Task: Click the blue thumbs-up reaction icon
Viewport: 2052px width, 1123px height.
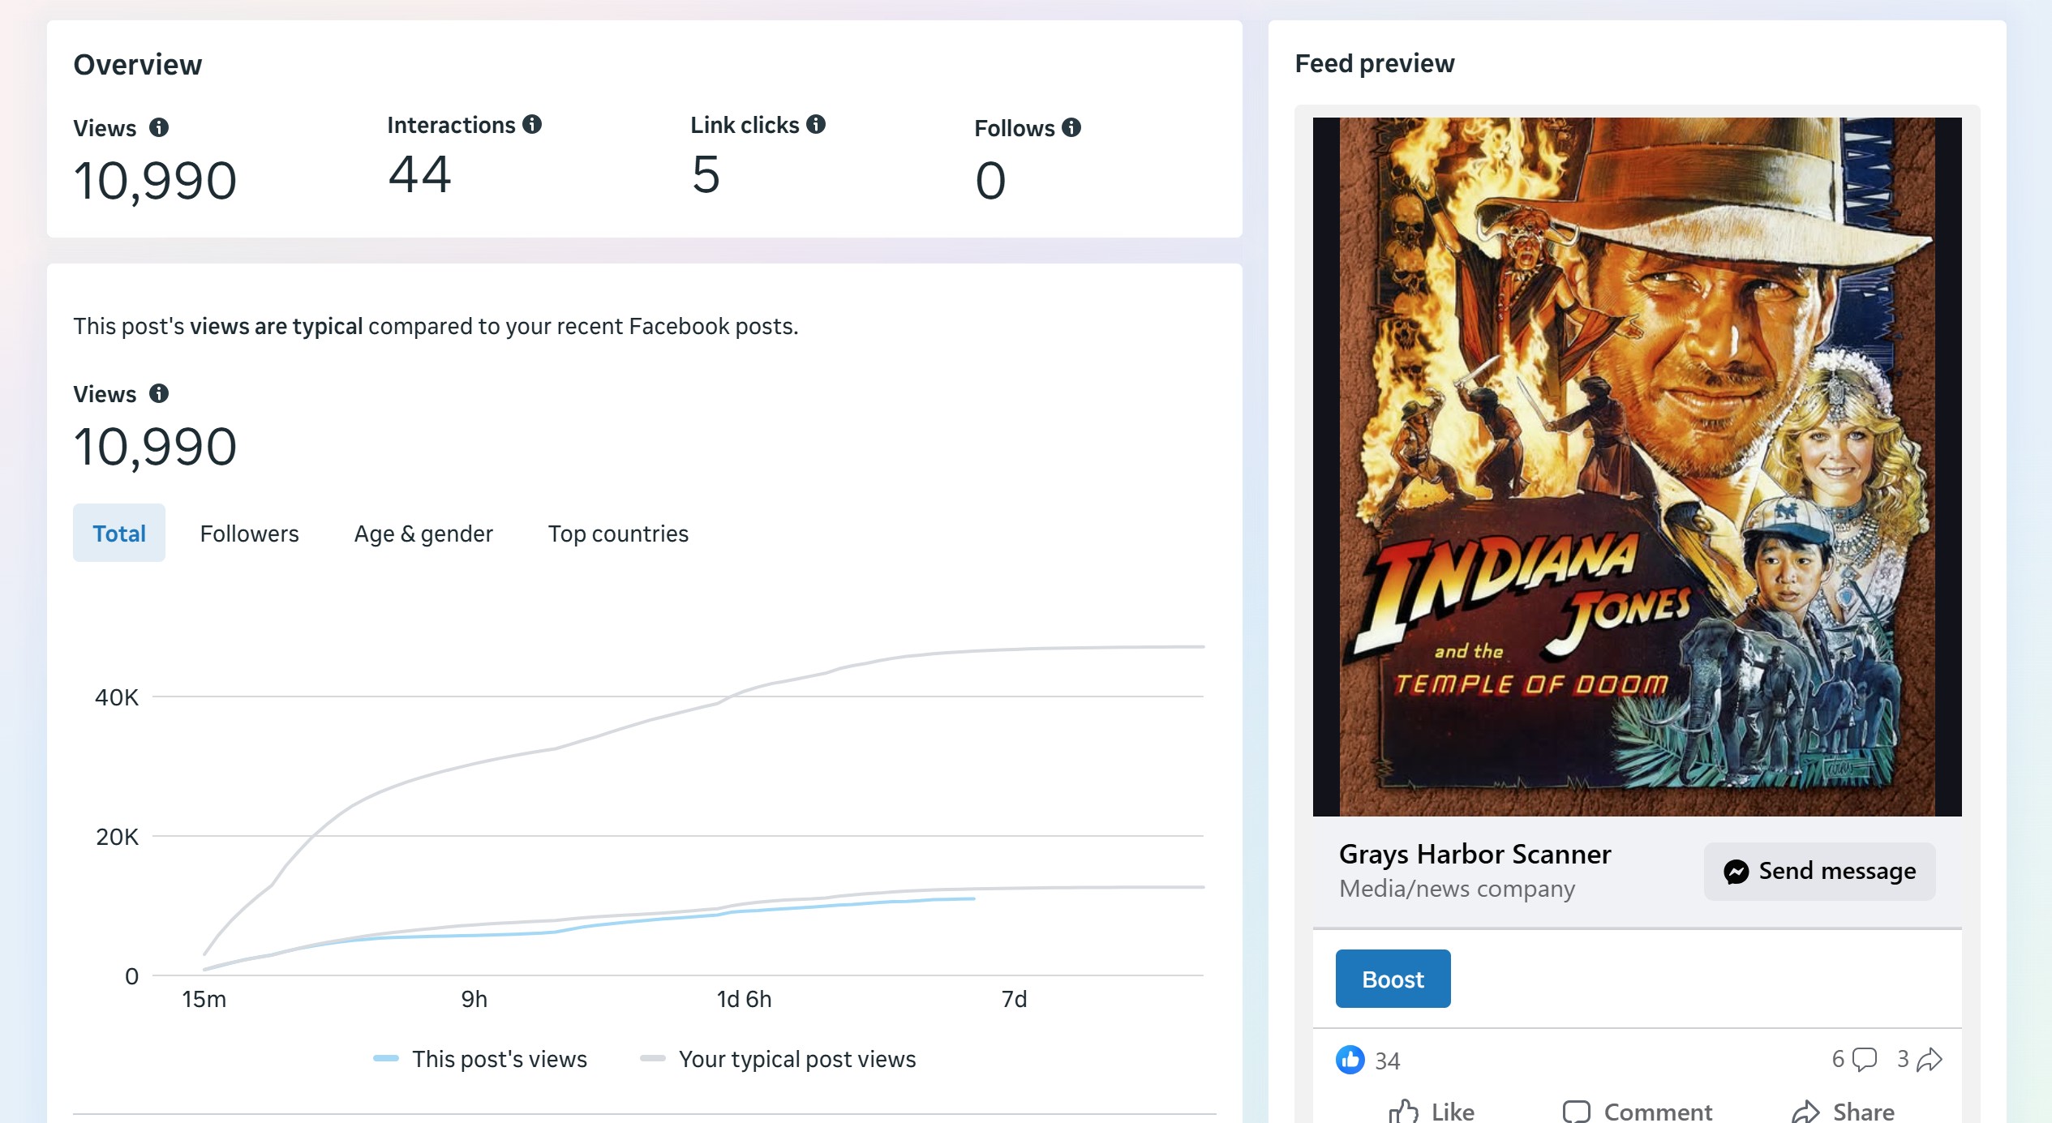Action: coord(1350,1059)
